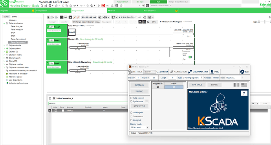Screen dimensions: 271x145
Task: Check the Swap bytes option
Action: [x=131, y=112]
